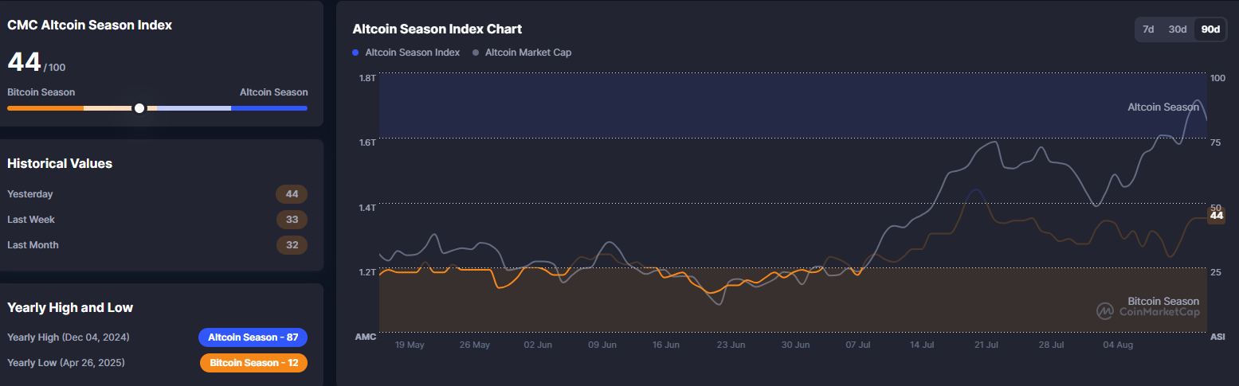Click the 23 Jun date label
Screen dimensions: 1239x386
(731, 345)
